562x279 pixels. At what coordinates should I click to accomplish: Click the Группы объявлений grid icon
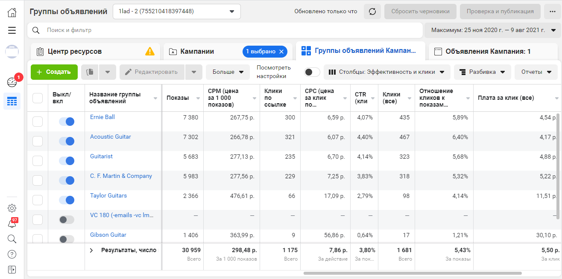pyautogui.click(x=306, y=51)
